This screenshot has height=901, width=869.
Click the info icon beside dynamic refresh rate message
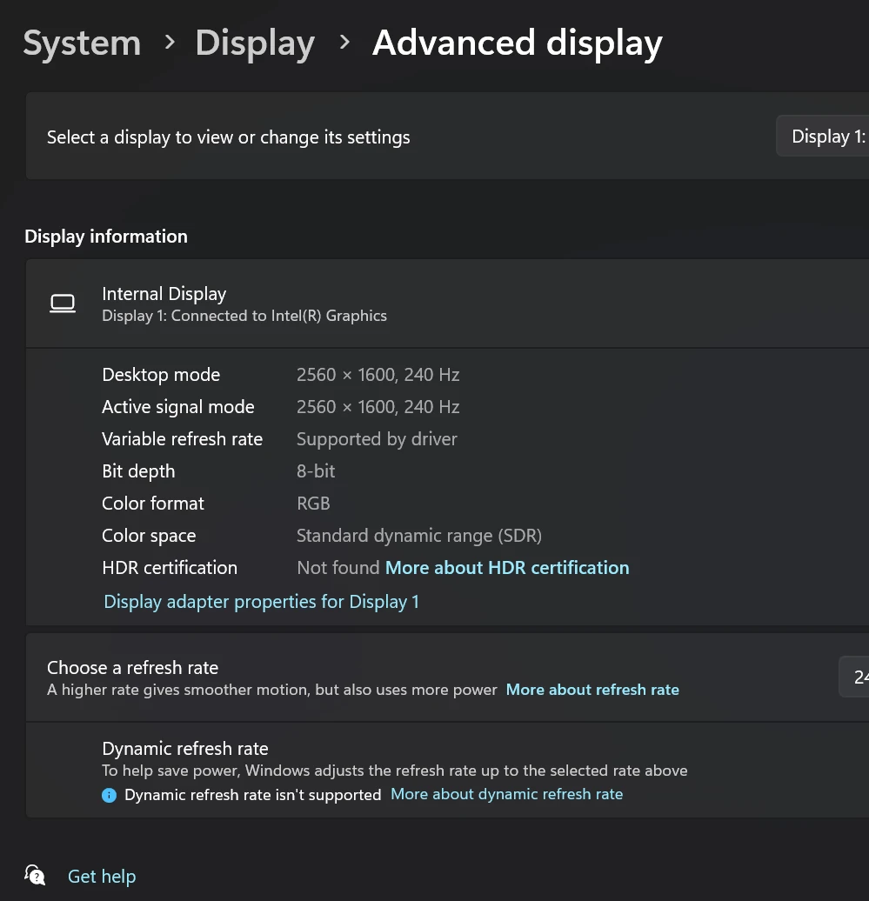tap(109, 795)
